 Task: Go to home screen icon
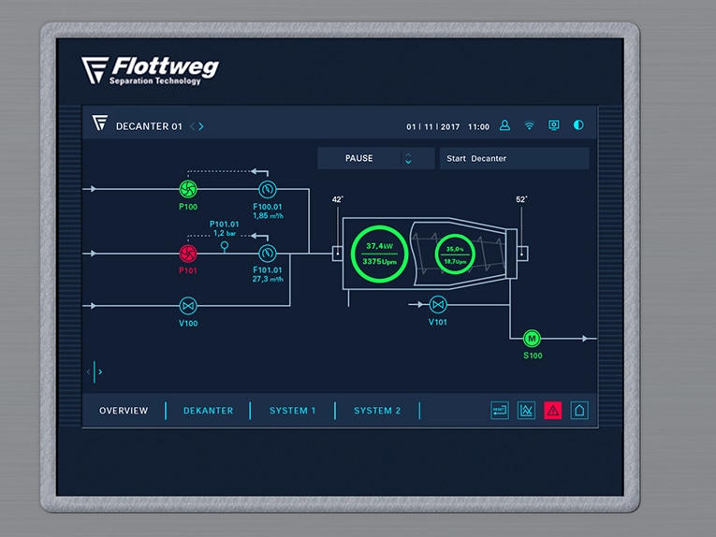click(579, 410)
